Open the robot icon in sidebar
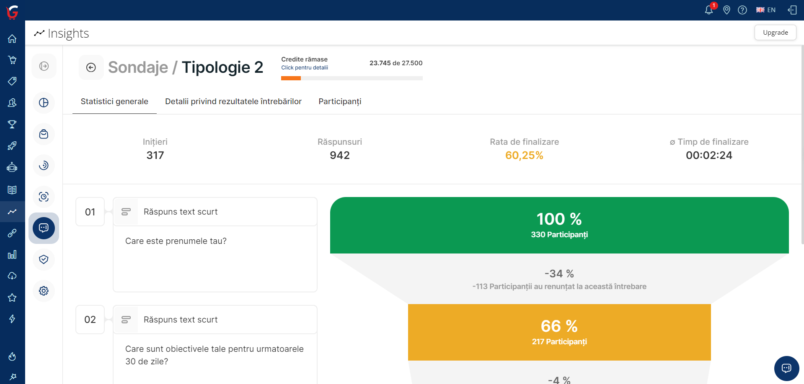The width and height of the screenshot is (804, 384). 12,167
